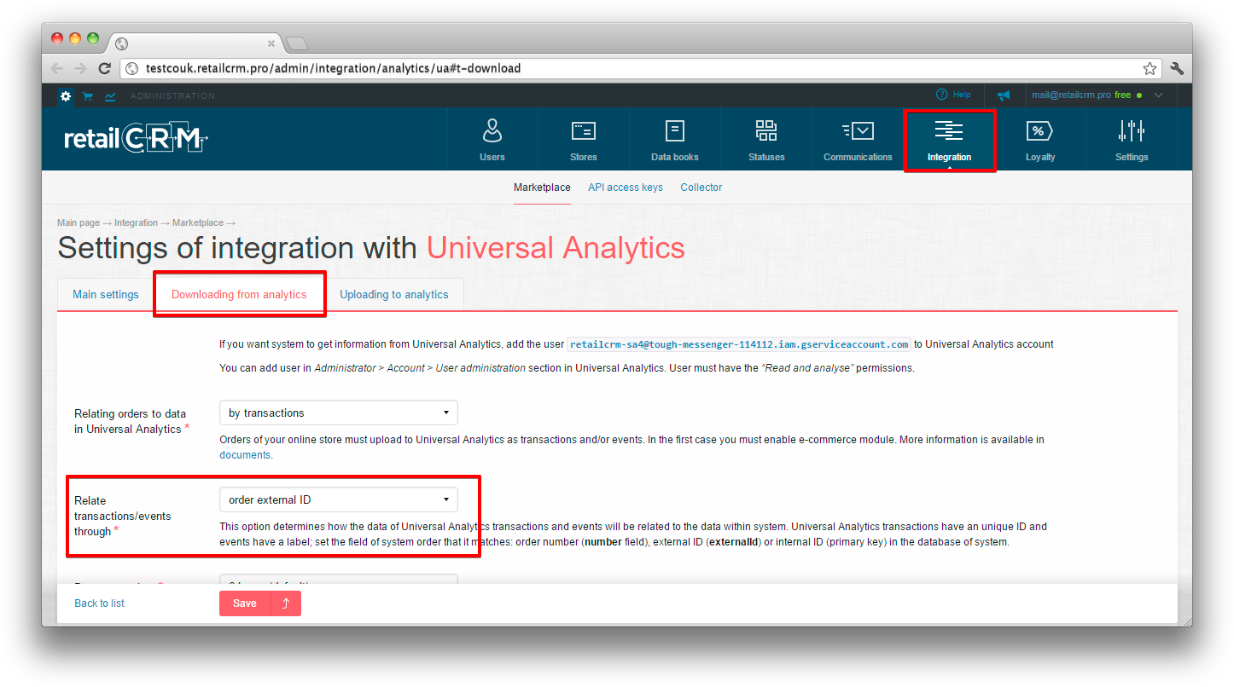Open the 'by transactions' dropdown

coord(339,413)
